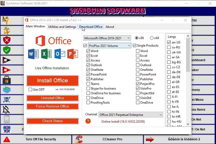Screen dimensions: 216x144
Task: Switch to Main Window tab
Action: coord(35,26)
